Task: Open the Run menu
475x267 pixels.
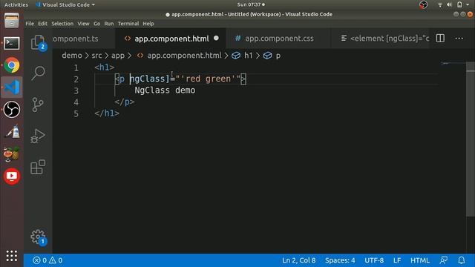Action: 109,24
